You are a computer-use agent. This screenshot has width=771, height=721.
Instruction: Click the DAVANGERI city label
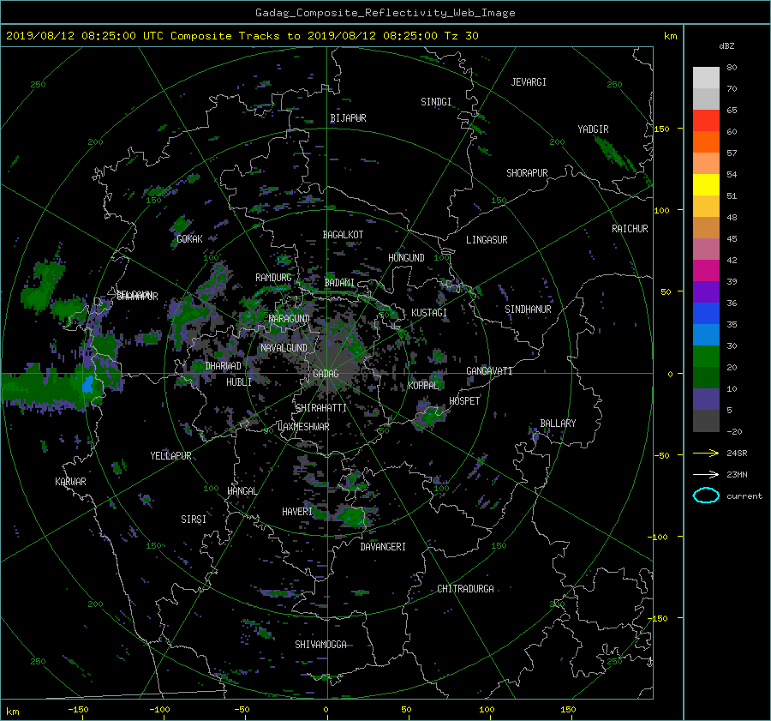click(383, 547)
